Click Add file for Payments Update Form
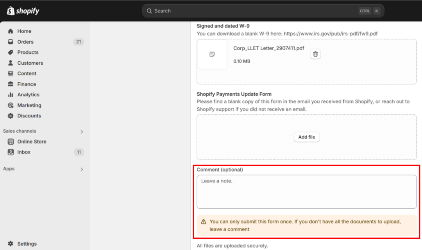The image size is (422, 250). pyautogui.click(x=306, y=137)
